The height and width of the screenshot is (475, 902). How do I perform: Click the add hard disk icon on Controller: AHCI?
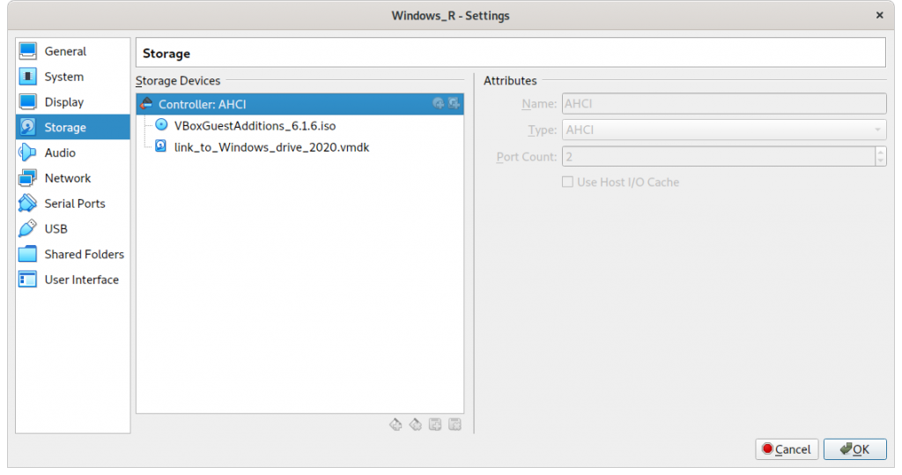454,104
